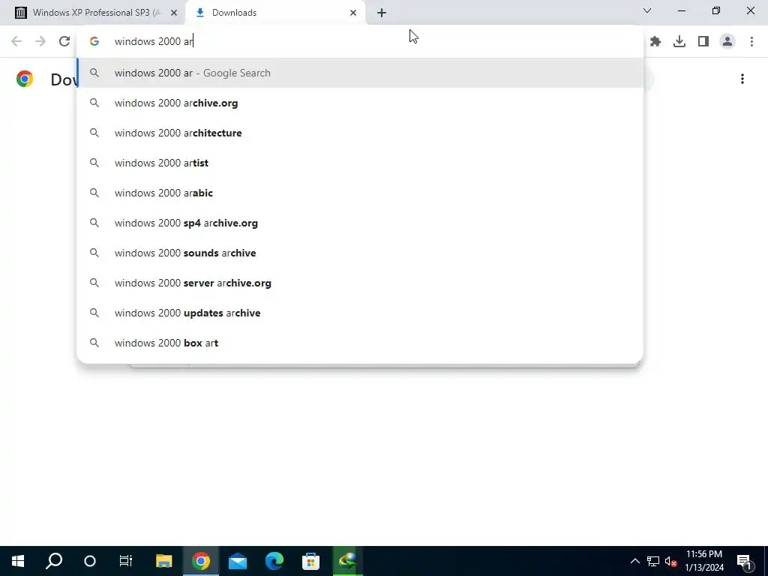Open the clock showing 11:56 PM
768x576 pixels.
tap(704, 561)
